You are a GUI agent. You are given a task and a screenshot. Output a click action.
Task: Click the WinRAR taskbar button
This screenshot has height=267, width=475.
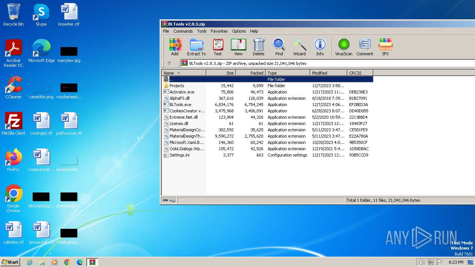[92, 262]
